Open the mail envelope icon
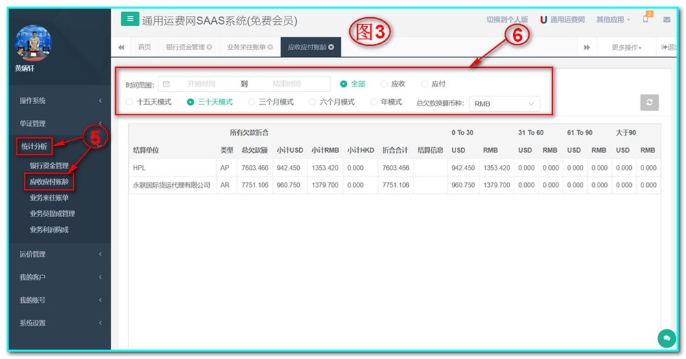 pos(667,20)
